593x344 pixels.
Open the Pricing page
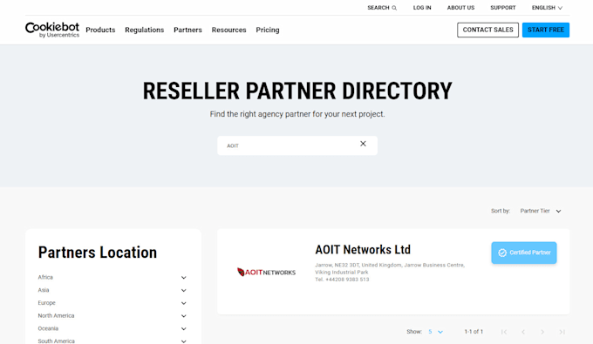coord(268,30)
